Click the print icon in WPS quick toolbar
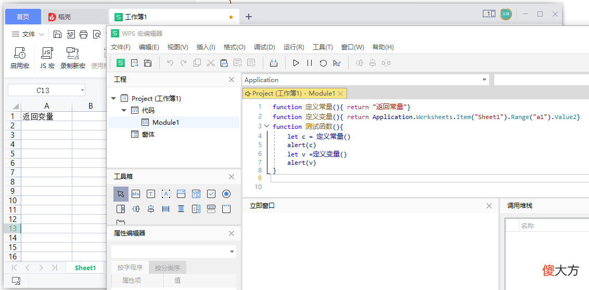 coord(83,34)
